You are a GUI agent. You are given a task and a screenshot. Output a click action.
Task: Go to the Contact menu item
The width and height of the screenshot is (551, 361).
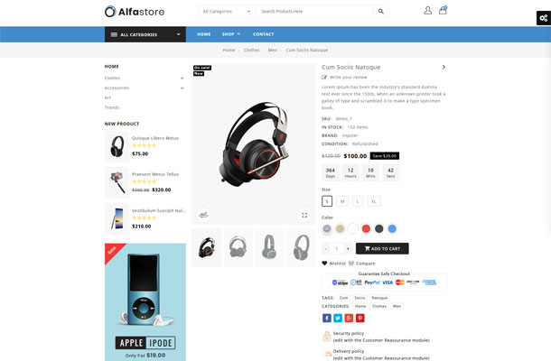click(263, 34)
